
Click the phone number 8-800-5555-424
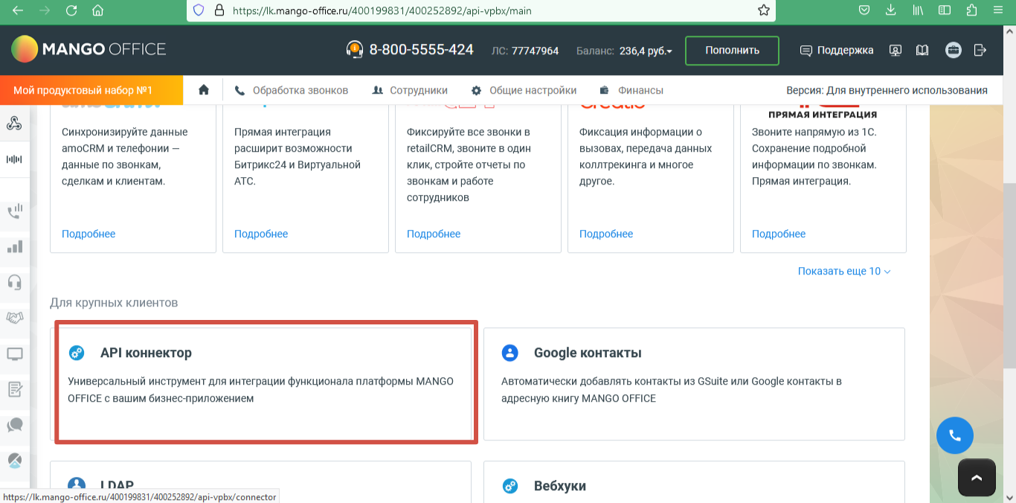(x=421, y=50)
